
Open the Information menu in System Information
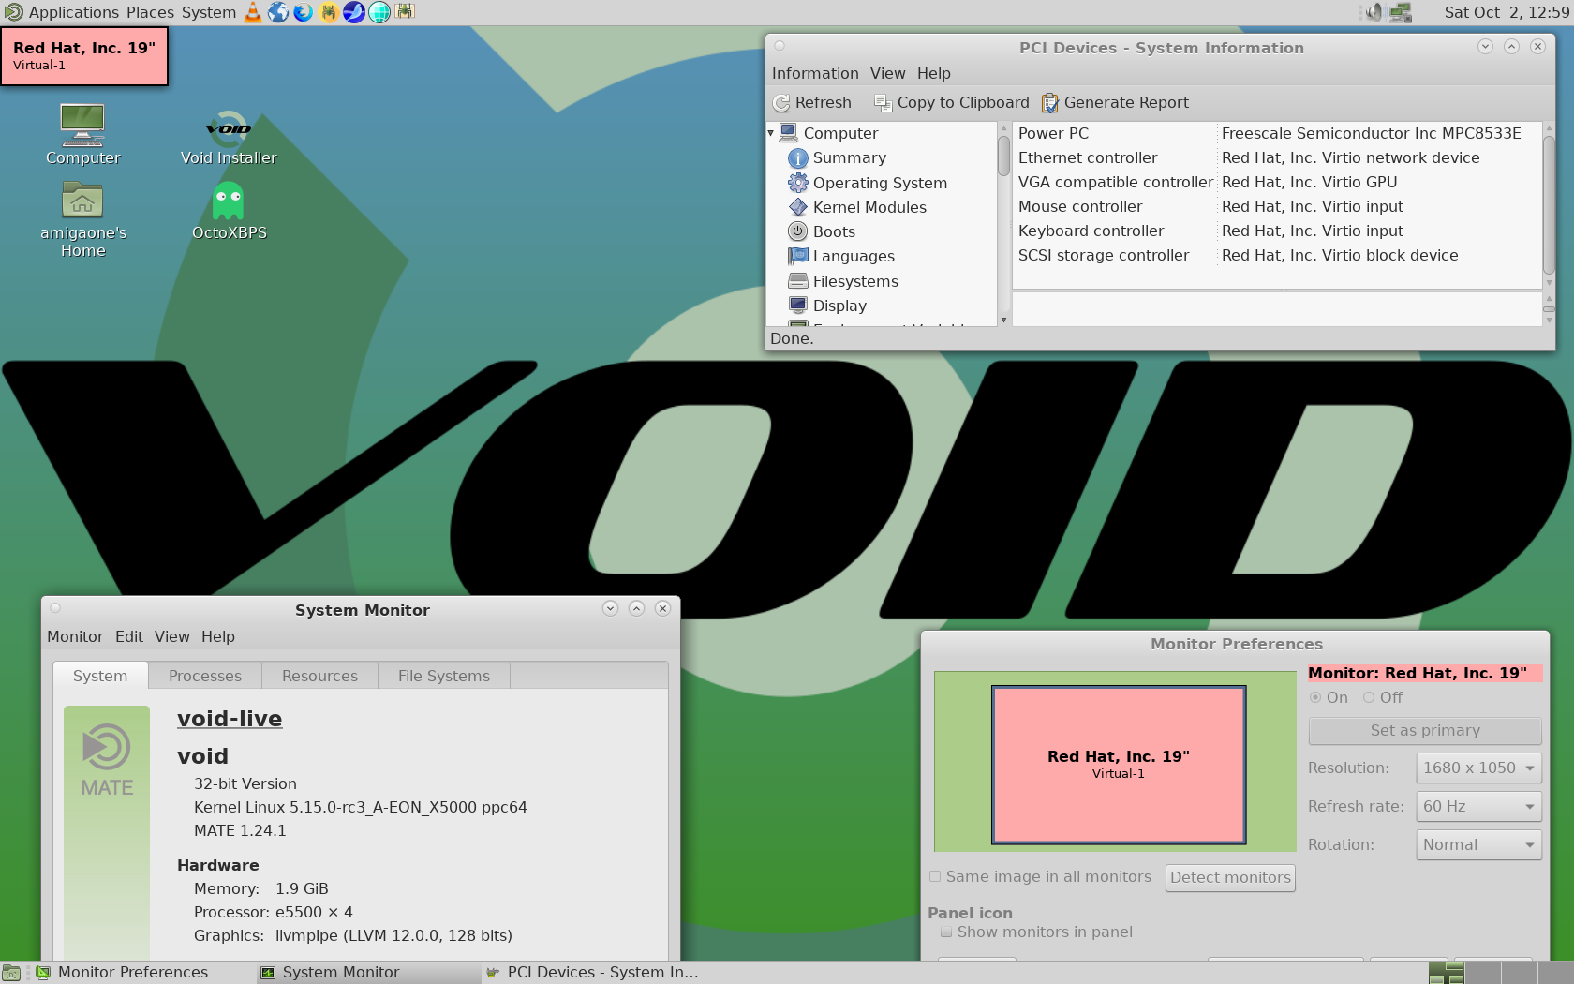tap(815, 74)
